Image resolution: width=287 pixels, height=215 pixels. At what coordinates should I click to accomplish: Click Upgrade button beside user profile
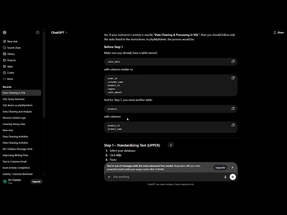click(36, 181)
